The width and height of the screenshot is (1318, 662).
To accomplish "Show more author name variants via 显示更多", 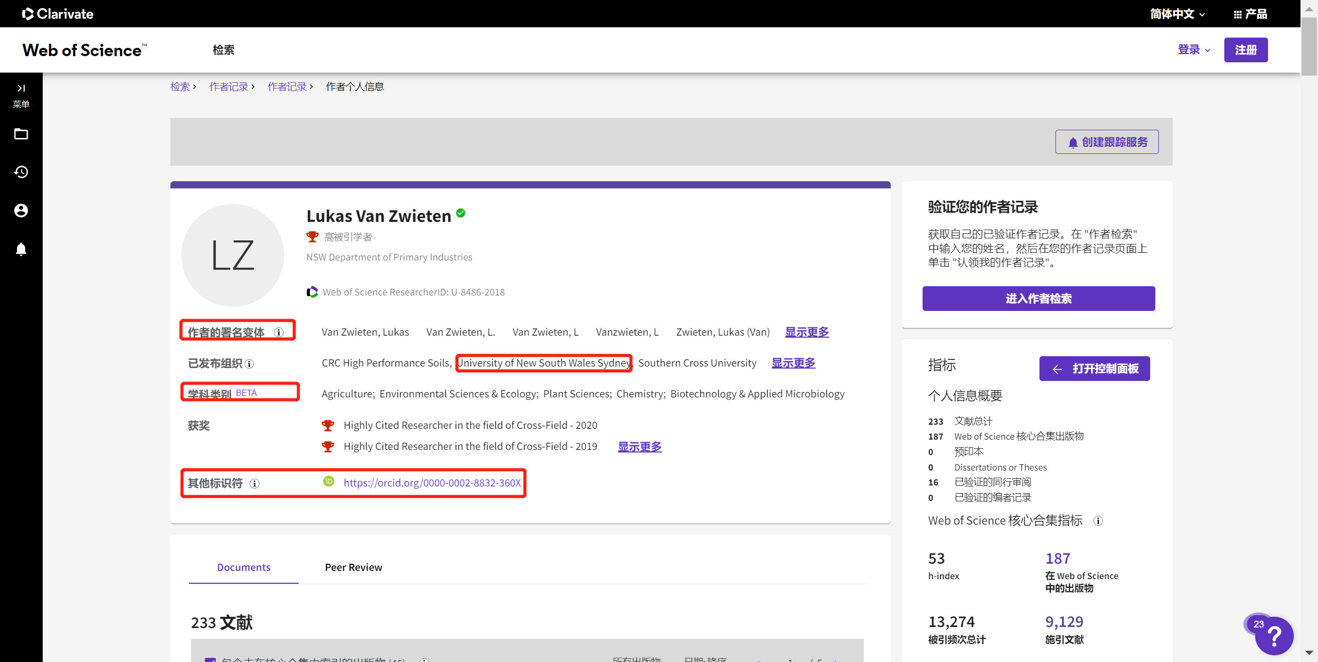I will pyautogui.click(x=807, y=332).
